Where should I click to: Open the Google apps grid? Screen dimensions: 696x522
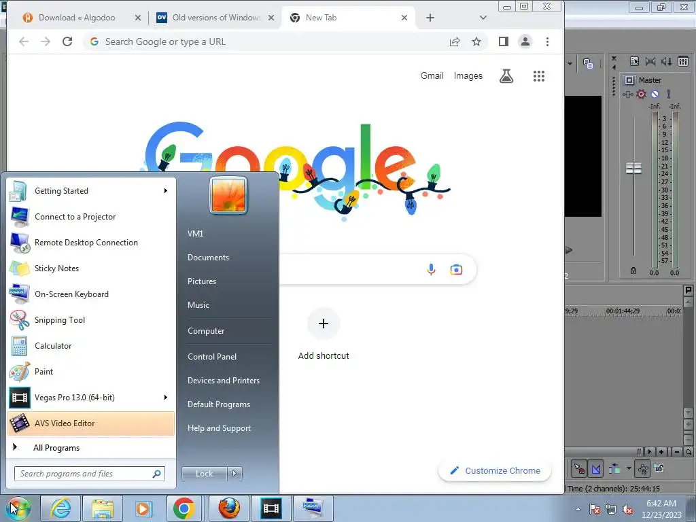(539, 76)
